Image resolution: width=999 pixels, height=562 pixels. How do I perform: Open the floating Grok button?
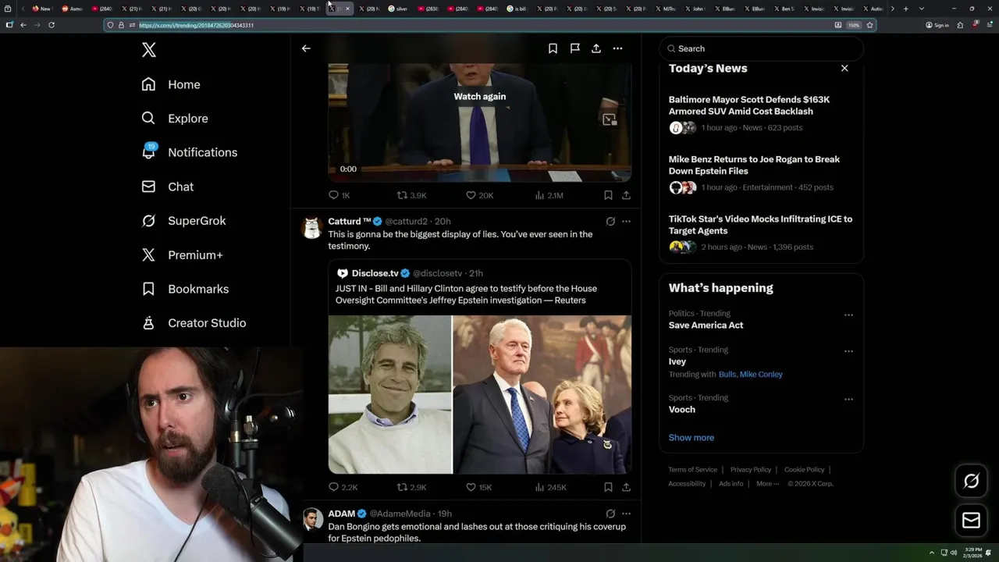pyautogui.click(x=972, y=482)
